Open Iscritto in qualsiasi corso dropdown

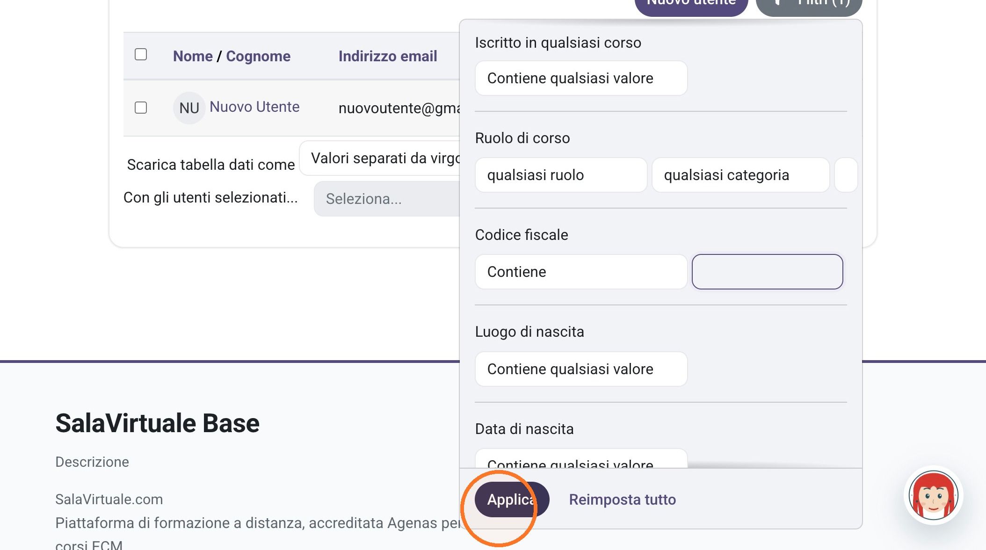coord(581,78)
